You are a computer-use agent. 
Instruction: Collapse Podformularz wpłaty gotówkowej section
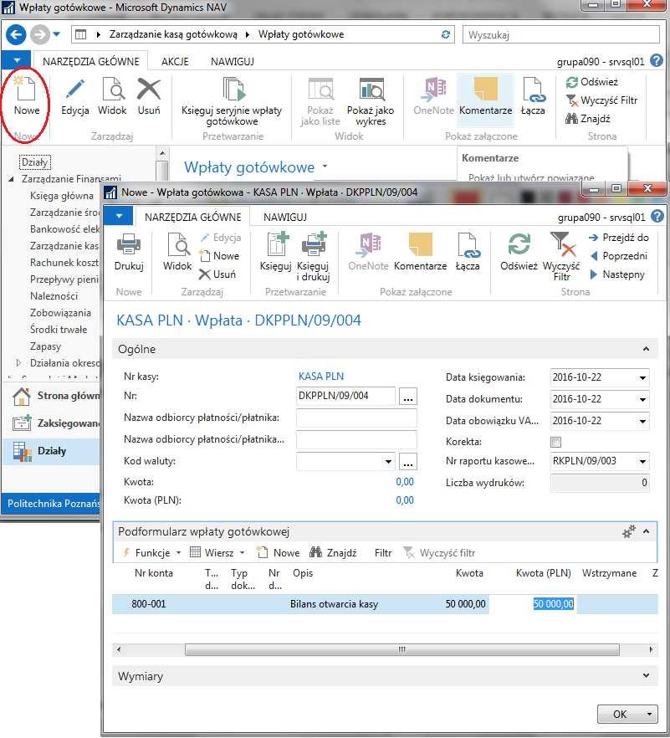click(647, 531)
